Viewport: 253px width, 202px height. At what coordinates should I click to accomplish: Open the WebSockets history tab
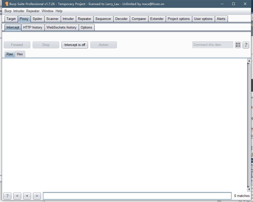[61, 27]
